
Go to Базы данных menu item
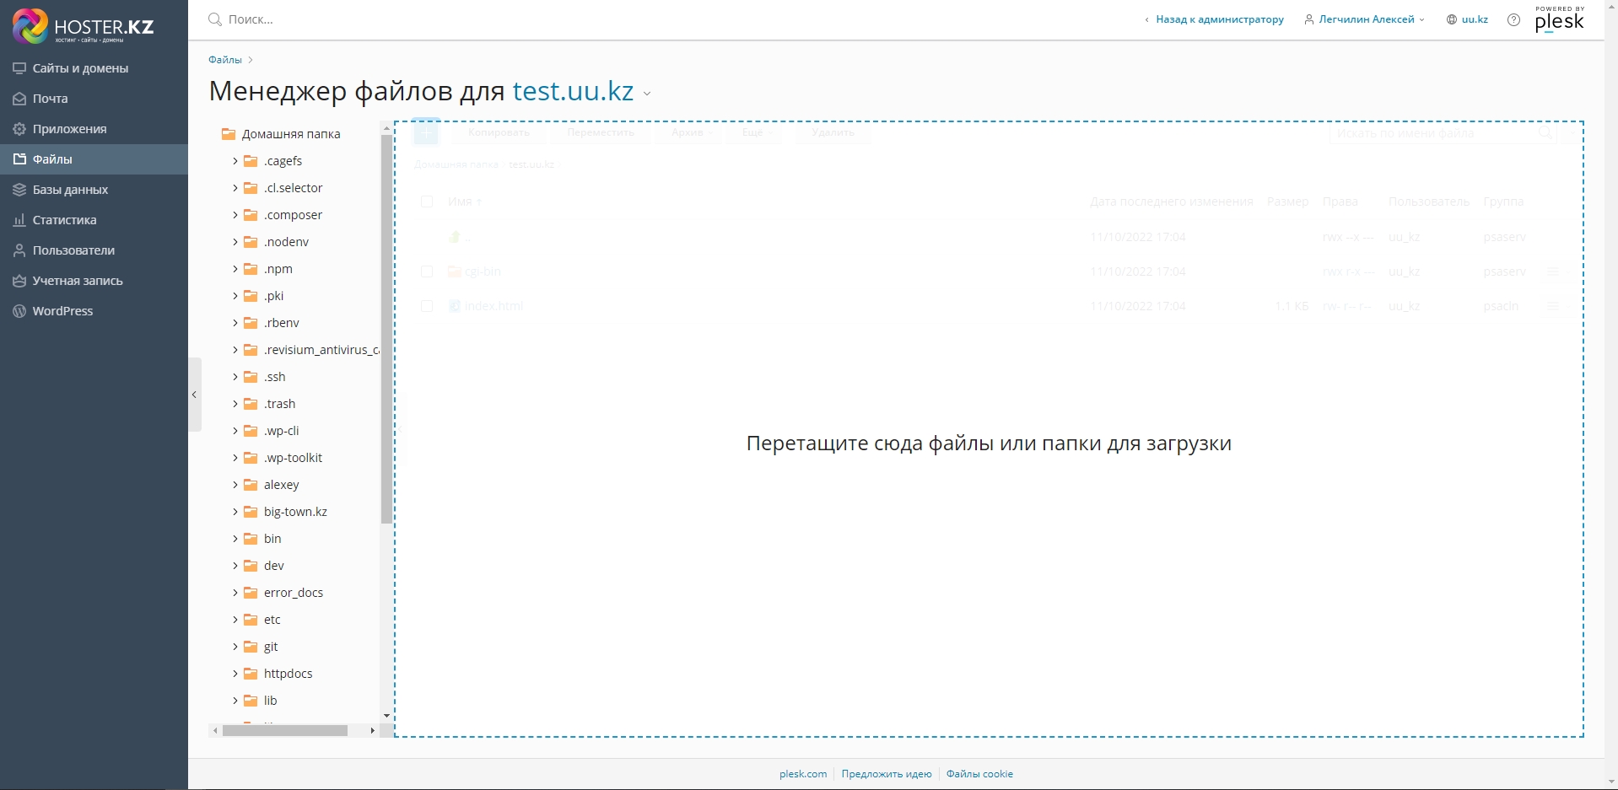click(x=70, y=190)
